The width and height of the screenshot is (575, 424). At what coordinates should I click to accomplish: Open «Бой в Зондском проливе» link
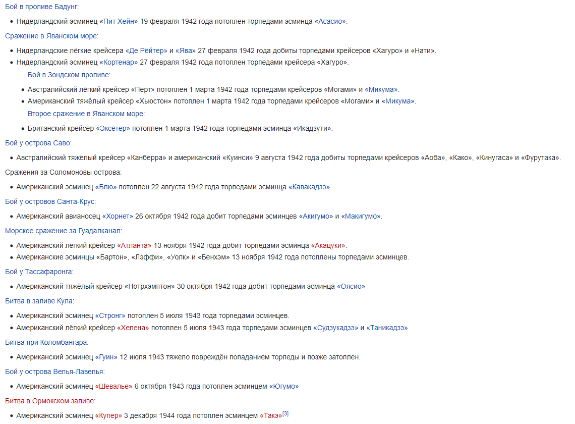(68, 75)
